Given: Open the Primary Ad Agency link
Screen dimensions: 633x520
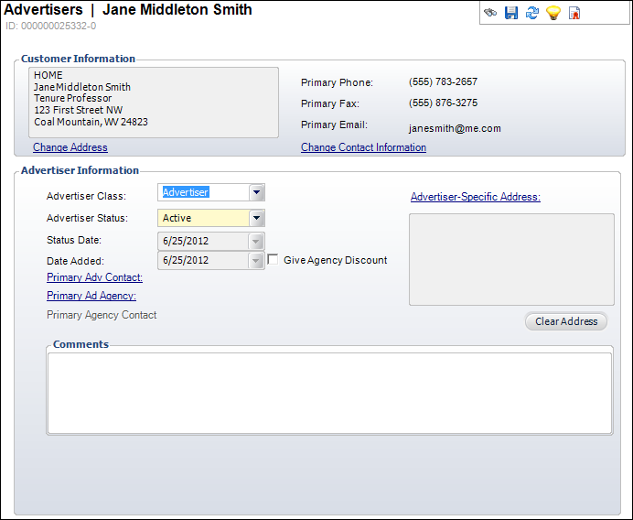Looking at the screenshot, I should 91,296.
